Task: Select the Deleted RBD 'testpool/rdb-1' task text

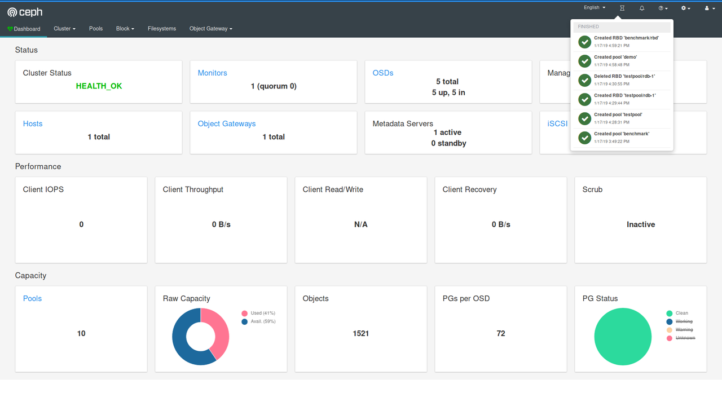Action: click(624, 77)
